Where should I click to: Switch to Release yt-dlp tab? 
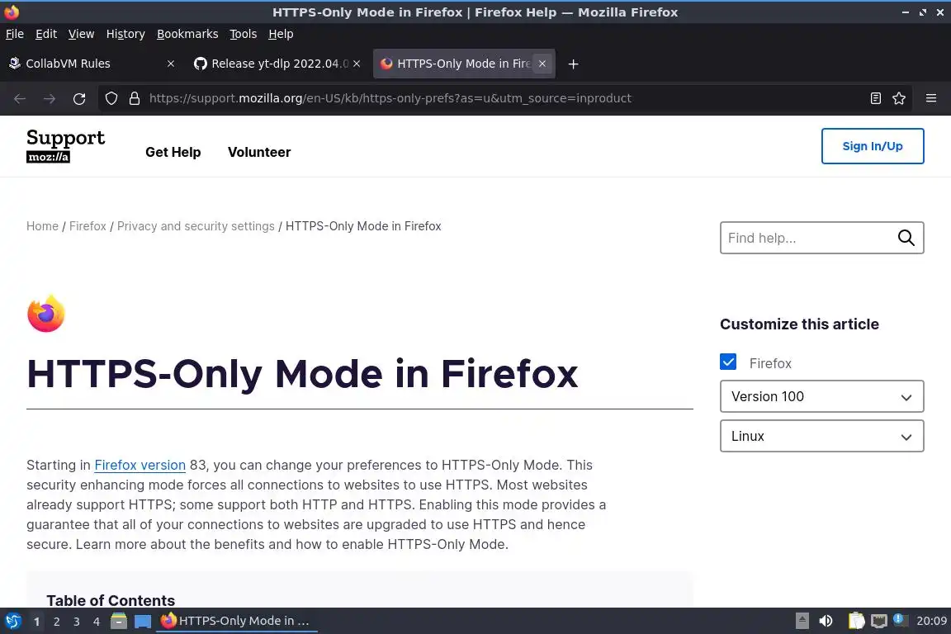pos(276,64)
